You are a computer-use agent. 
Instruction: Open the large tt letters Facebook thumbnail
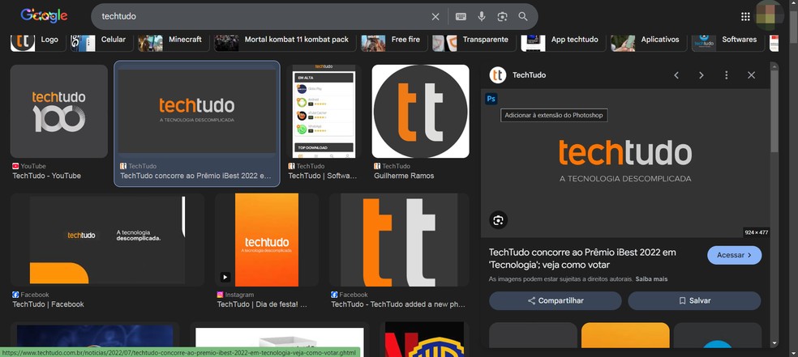click(399, 240)
